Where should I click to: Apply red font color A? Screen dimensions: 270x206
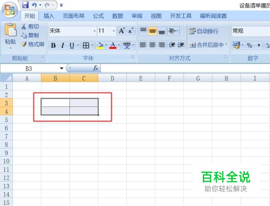(x=113, y=45)
